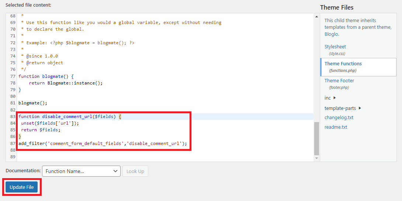This screenshot has height=201, width=402.
Task: Click line number 89 in the gutter
Action: (13, 157)
